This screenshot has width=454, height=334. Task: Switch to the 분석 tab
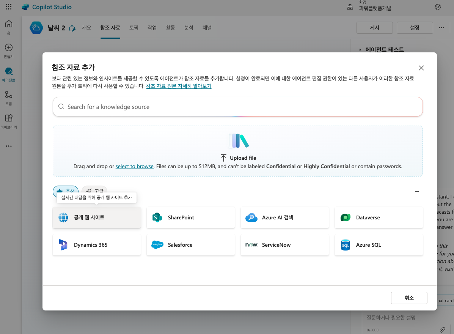[189, 28]
